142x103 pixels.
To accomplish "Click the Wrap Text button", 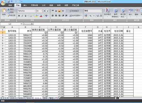I will click(74, 11).
